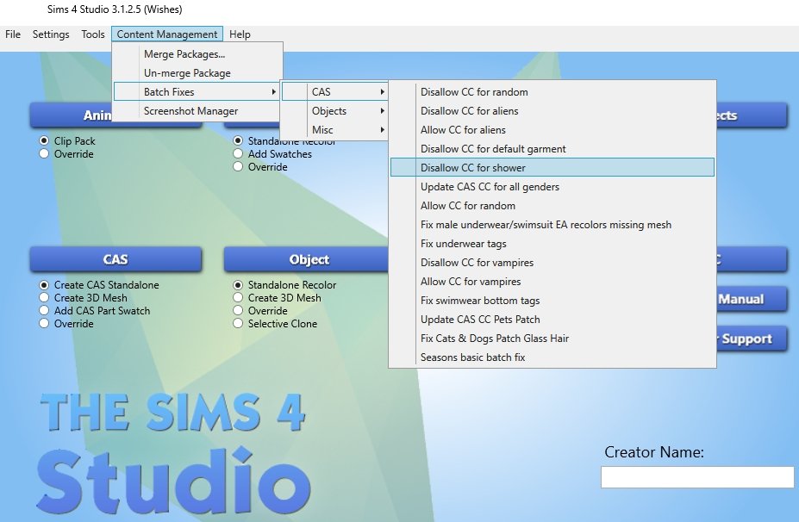
Task: Run Update CAS CC Pets Patch
Action: coord(552,319)
